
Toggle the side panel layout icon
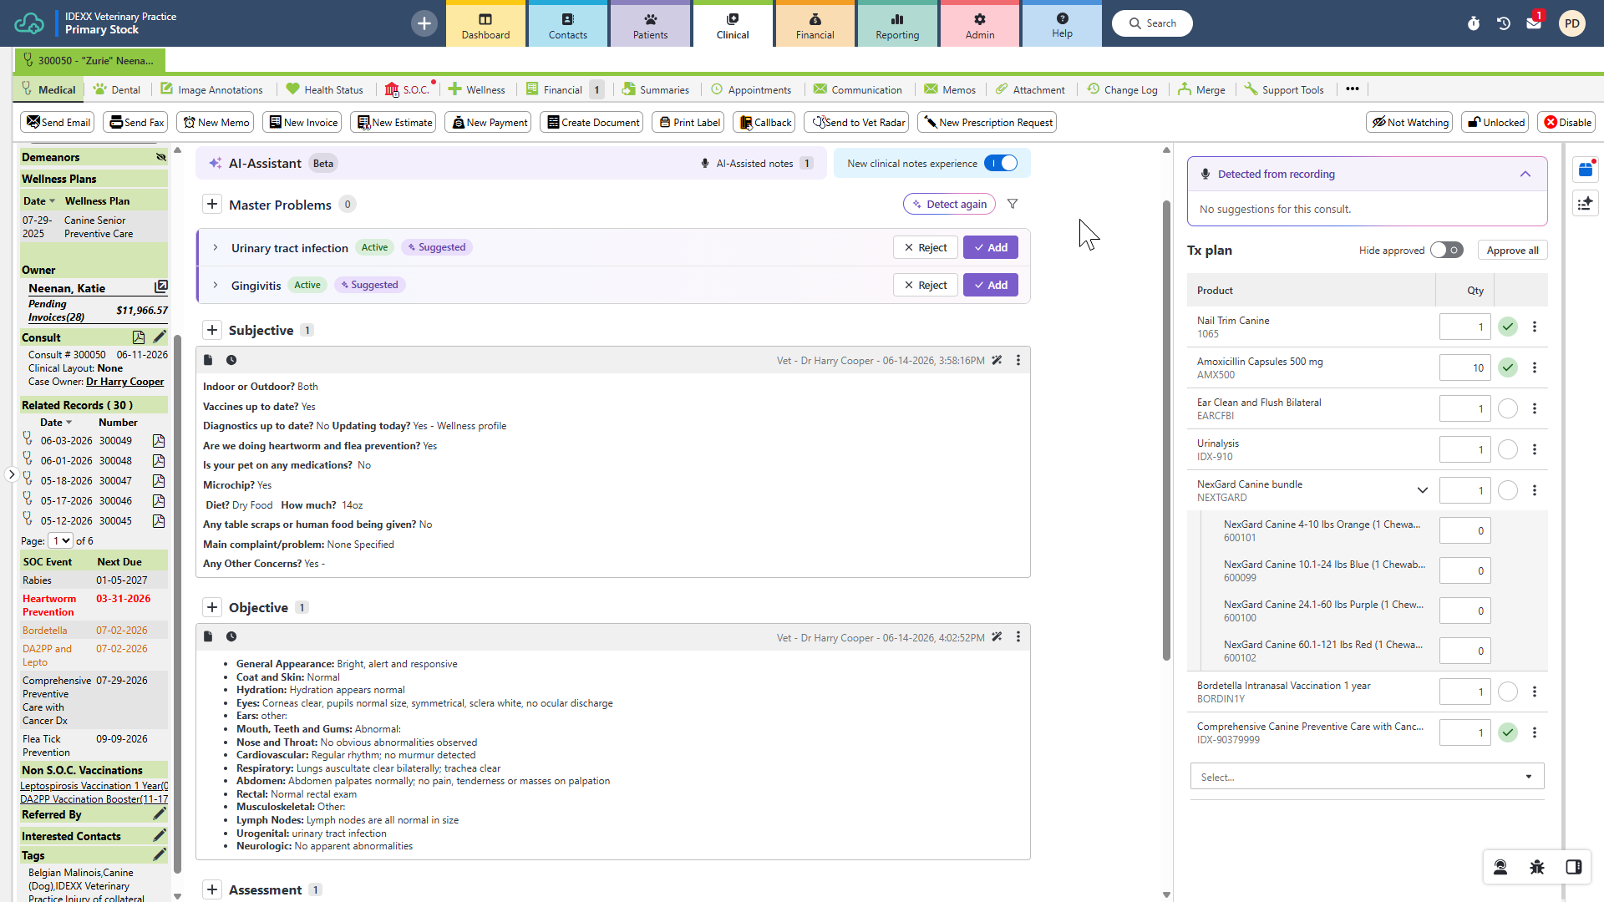click(1574, 867)
